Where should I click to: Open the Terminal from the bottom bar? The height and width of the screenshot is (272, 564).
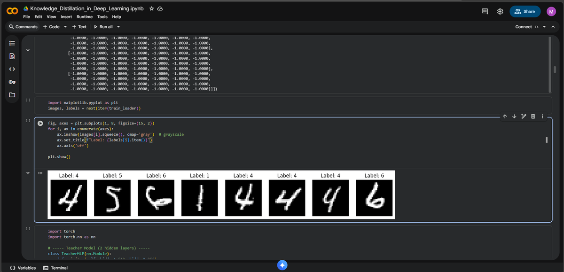click(x=55, y=268)
